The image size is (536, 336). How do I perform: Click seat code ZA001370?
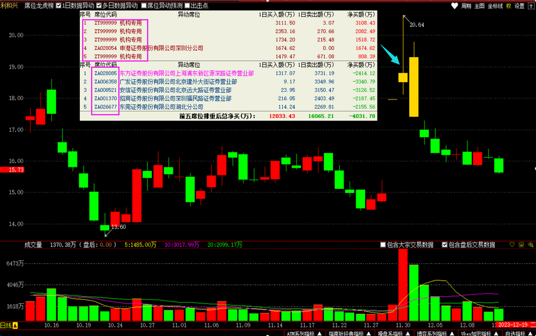coord(105,98)
